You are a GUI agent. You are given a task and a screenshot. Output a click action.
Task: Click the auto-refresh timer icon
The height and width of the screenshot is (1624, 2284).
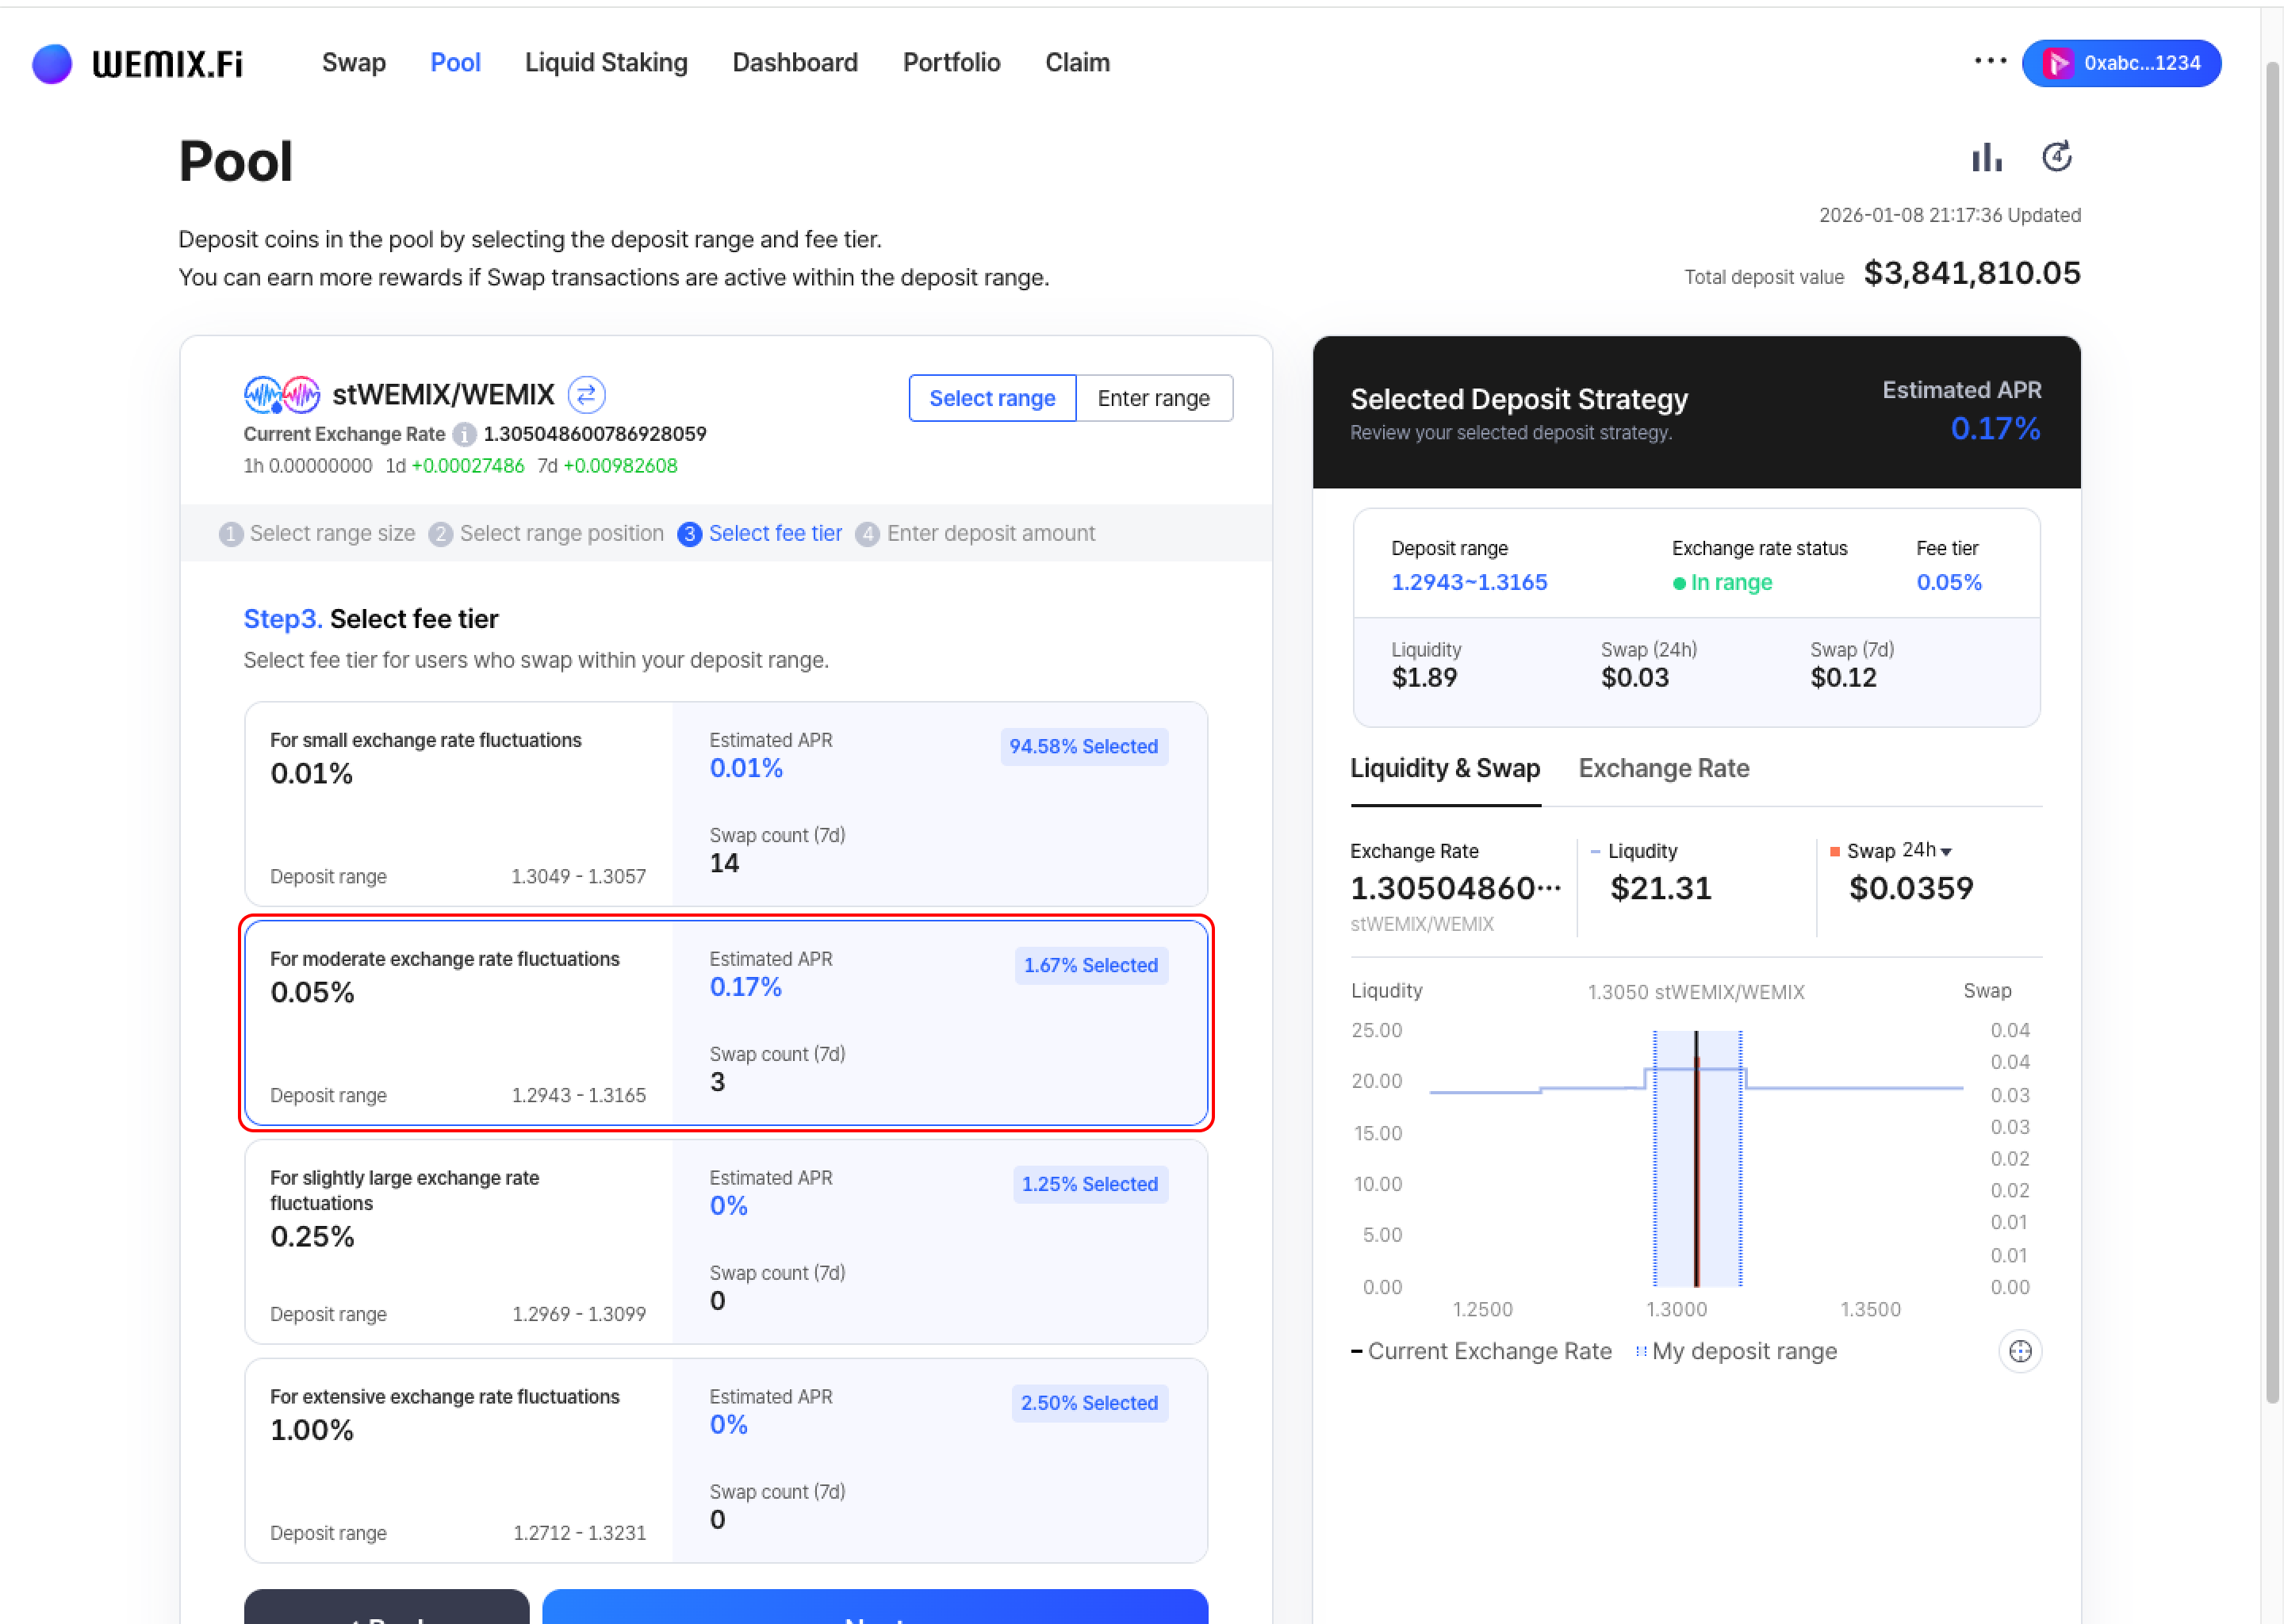(2056, 157)
